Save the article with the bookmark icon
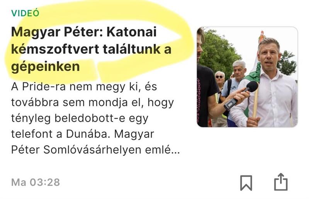Viewport: 309px width, 199px height. [246, 183]
